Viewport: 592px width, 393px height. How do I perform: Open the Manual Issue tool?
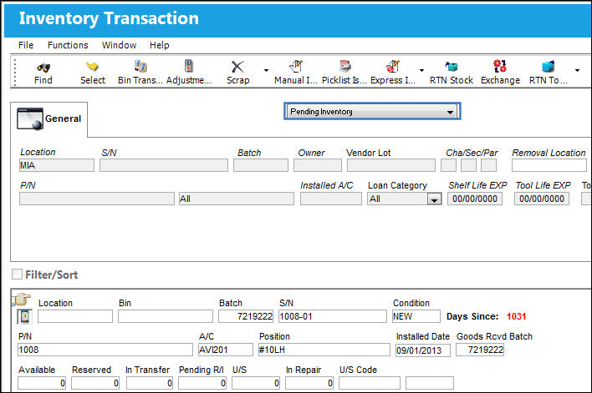(x=296, y=66)
